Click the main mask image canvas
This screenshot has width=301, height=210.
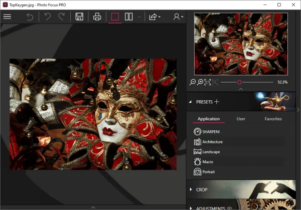(93, 114)
